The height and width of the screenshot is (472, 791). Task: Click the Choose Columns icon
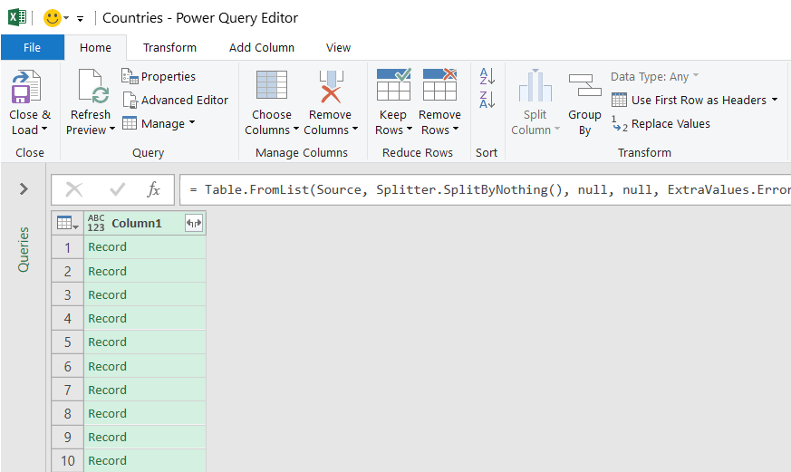[272, 86]
